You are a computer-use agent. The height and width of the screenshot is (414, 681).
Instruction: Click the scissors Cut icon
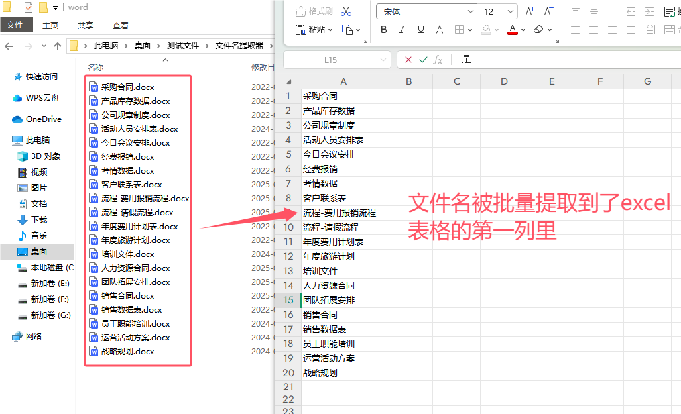click(346, 11)
